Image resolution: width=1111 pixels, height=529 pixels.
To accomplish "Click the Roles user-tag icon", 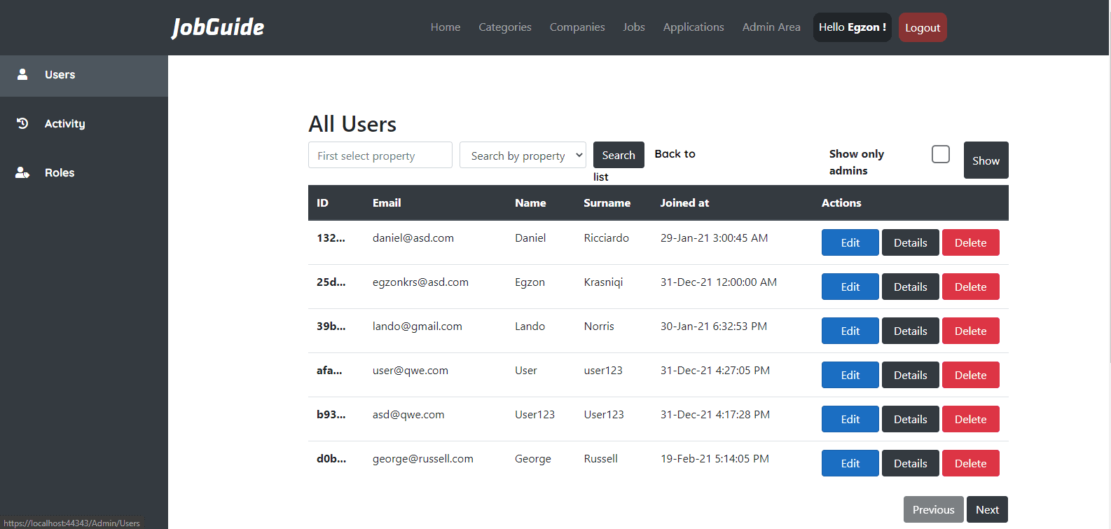I will 22,172.
